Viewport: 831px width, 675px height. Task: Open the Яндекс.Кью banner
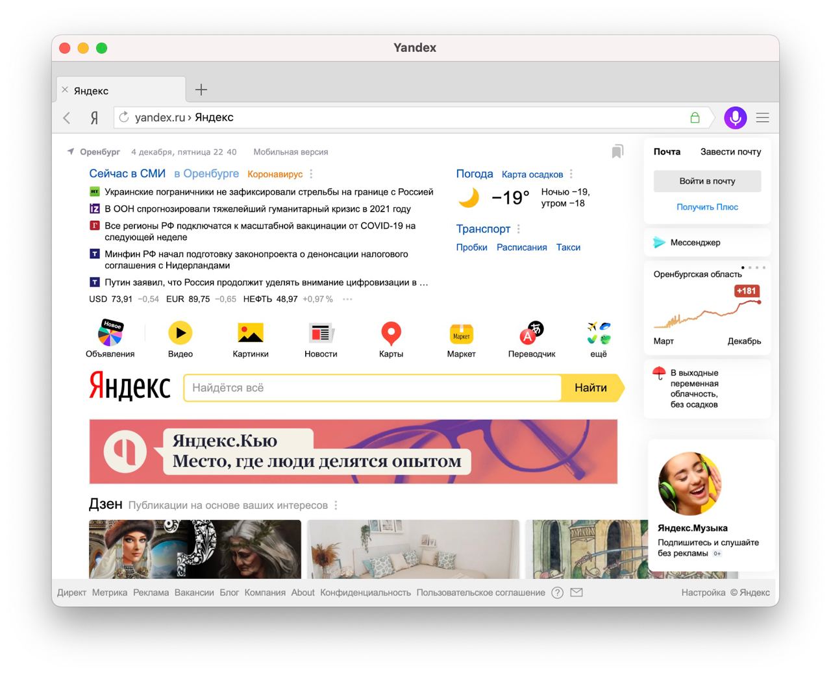pyautogui.click(x=353, y=451)
